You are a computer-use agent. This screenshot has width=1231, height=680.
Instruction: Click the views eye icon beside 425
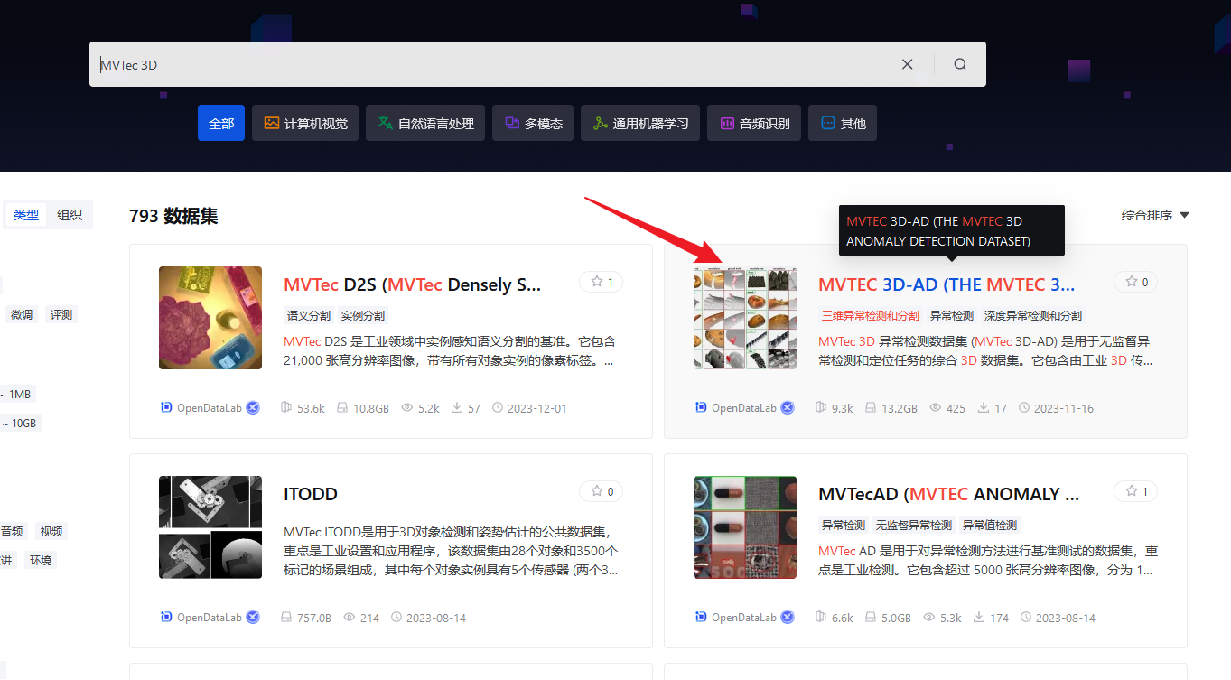pyautogui.click(x=936, y=408)
